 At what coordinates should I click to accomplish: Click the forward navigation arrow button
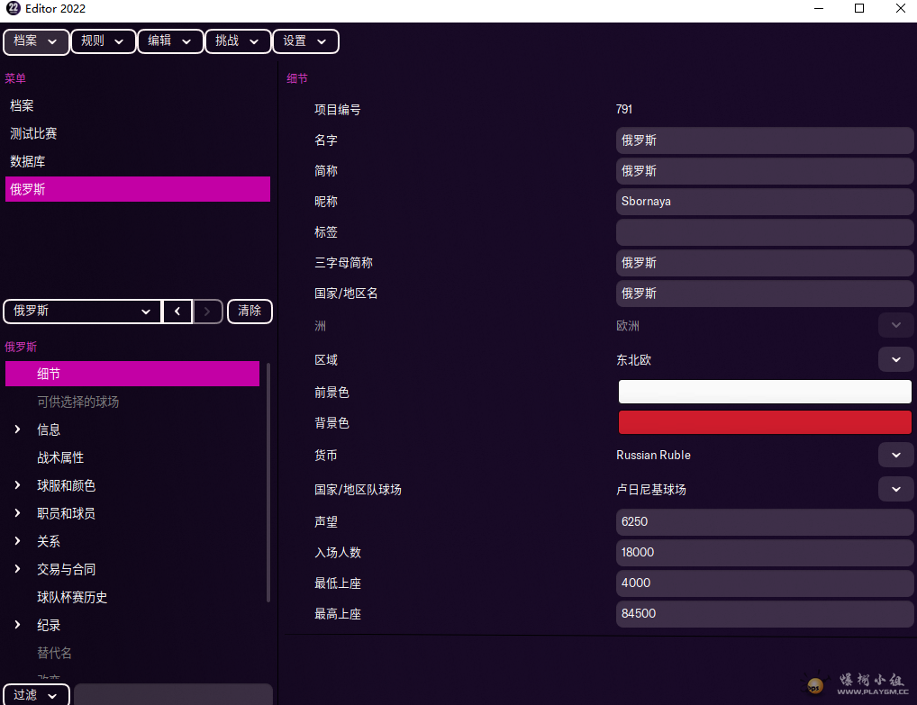tap(208, 312)
